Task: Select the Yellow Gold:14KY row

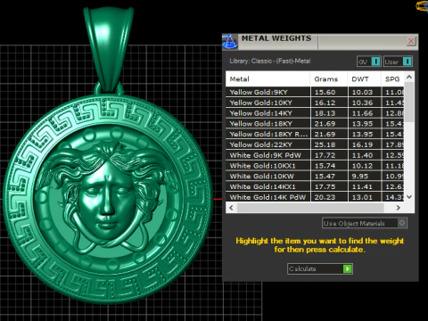Action: [315, 113]
